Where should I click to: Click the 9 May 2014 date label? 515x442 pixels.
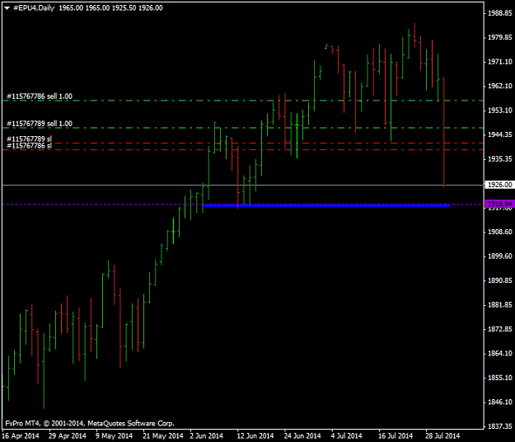(114, 436)
